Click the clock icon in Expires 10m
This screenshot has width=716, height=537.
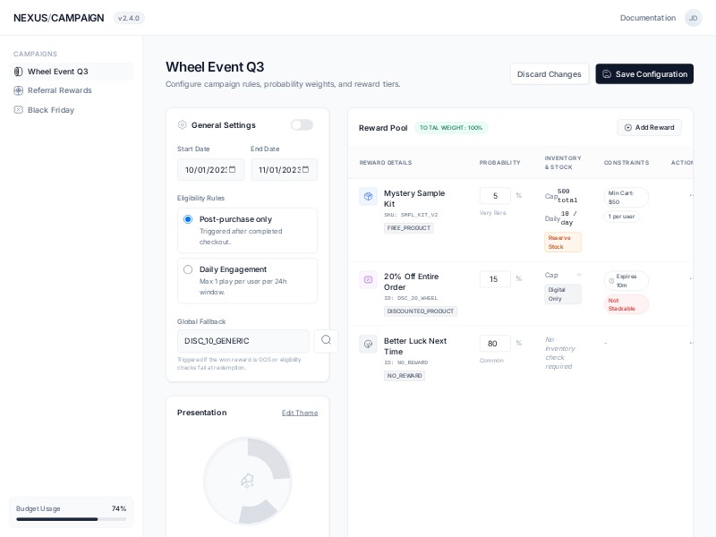click(x=611, y=281)
